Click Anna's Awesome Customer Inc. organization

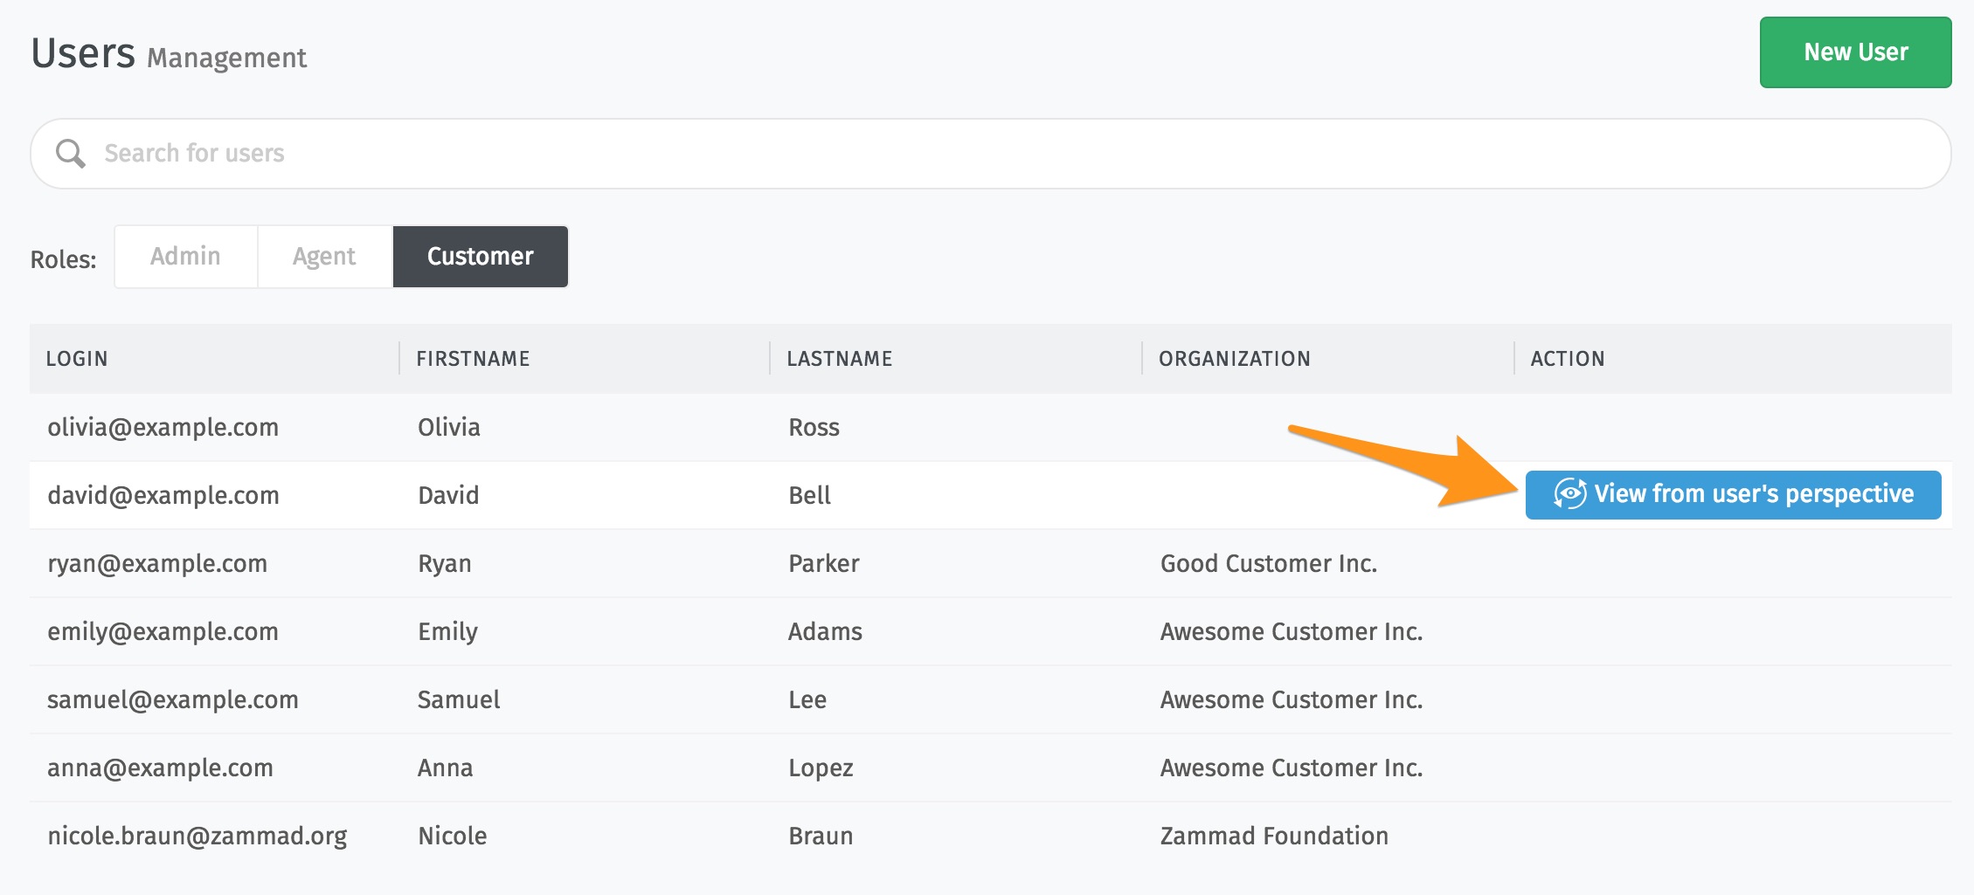click(1292, 768)
